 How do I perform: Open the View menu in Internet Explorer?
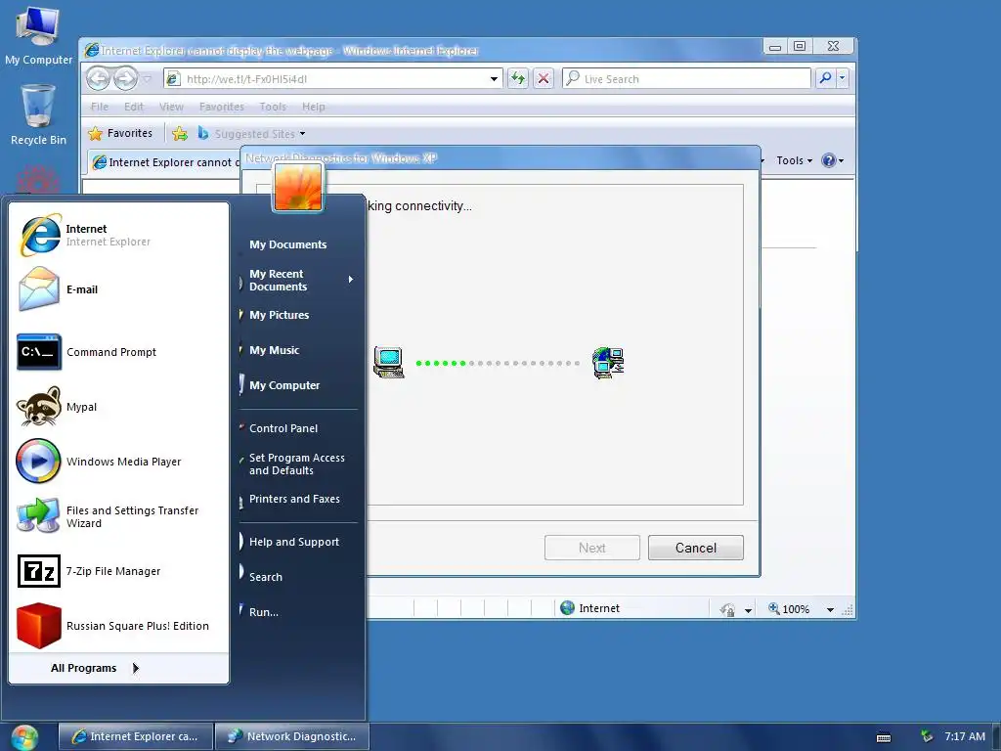click(x=171, y=107)
